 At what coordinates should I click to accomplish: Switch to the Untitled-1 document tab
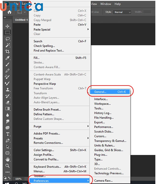(21, 20)
